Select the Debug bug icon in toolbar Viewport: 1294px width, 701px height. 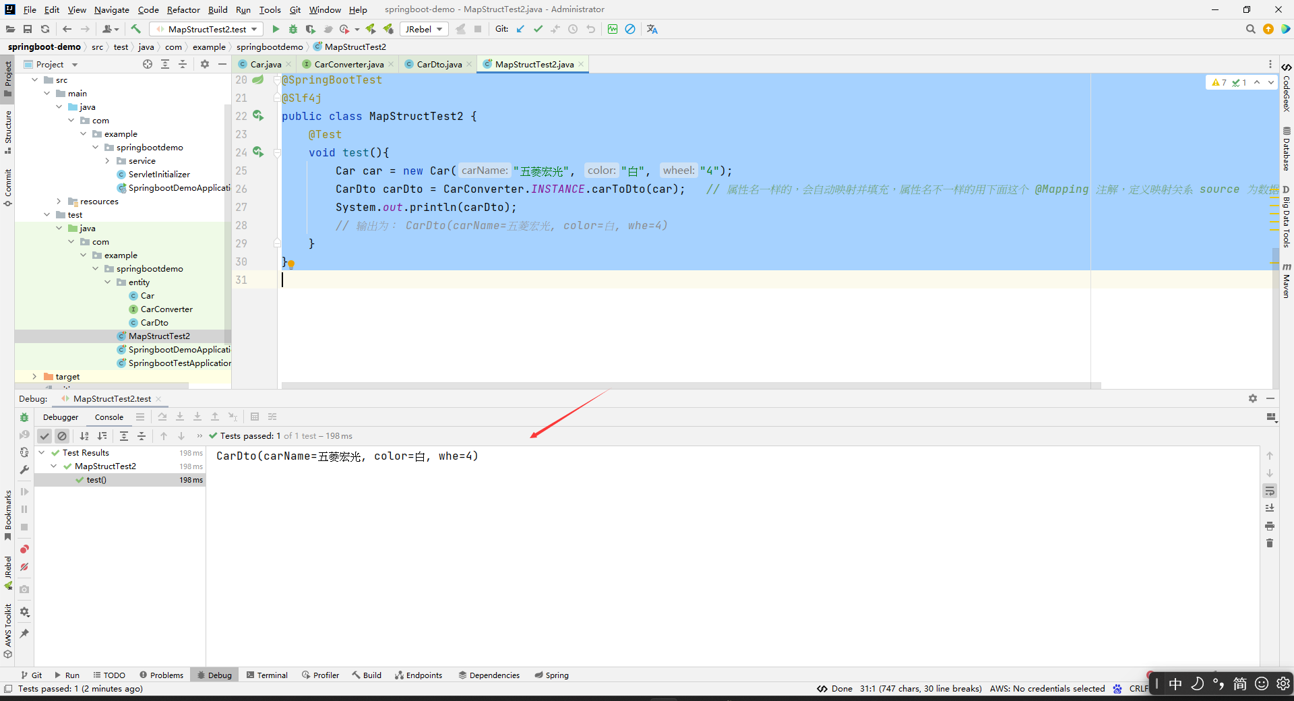[x=293, y=29]
